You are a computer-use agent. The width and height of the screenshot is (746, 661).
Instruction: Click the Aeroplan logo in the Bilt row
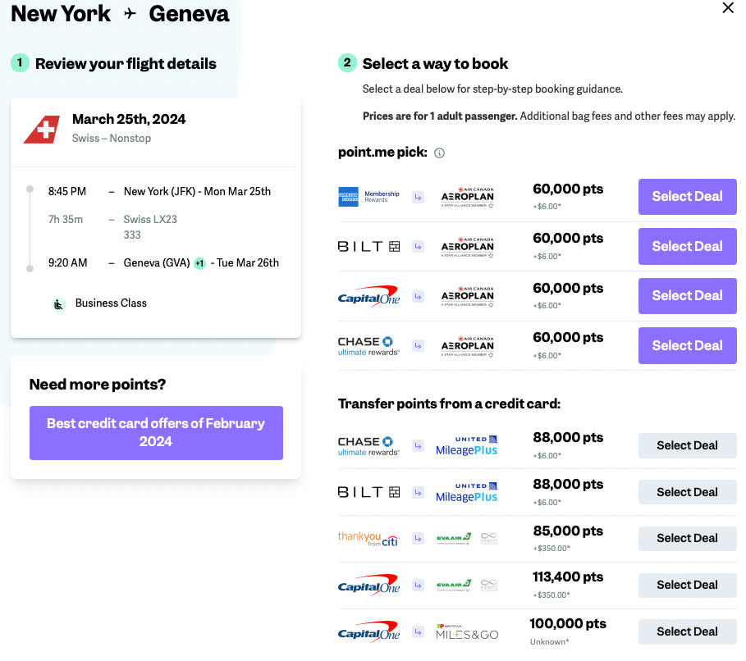point(467,247)
